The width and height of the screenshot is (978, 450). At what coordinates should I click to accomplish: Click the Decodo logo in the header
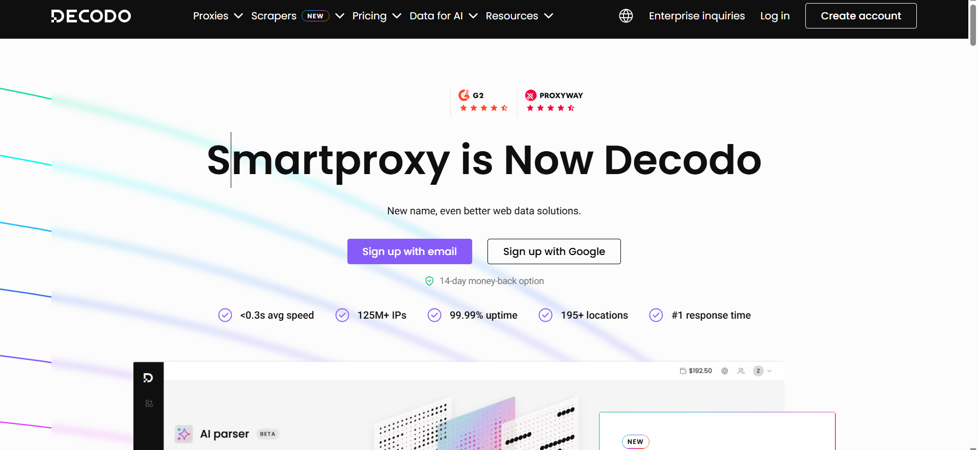(91, 16)
